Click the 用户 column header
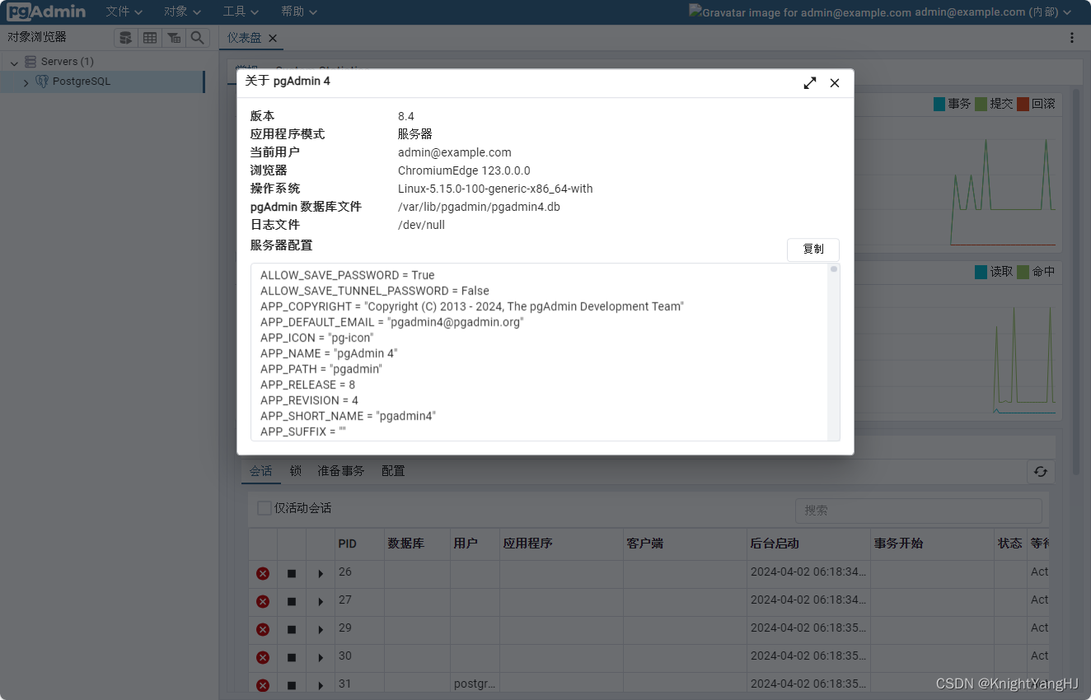This screenshot has width=1091, height=700. click(x=475, y=544)
